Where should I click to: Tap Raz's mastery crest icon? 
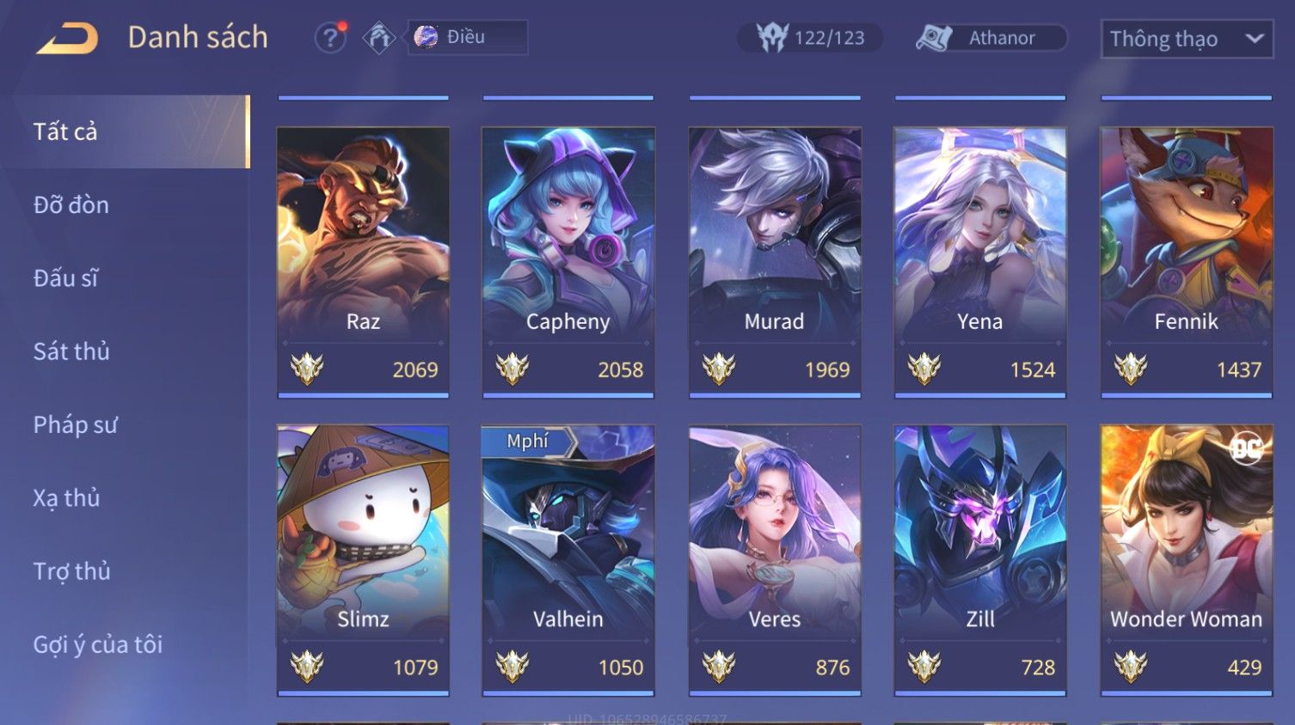coord(307,369)
